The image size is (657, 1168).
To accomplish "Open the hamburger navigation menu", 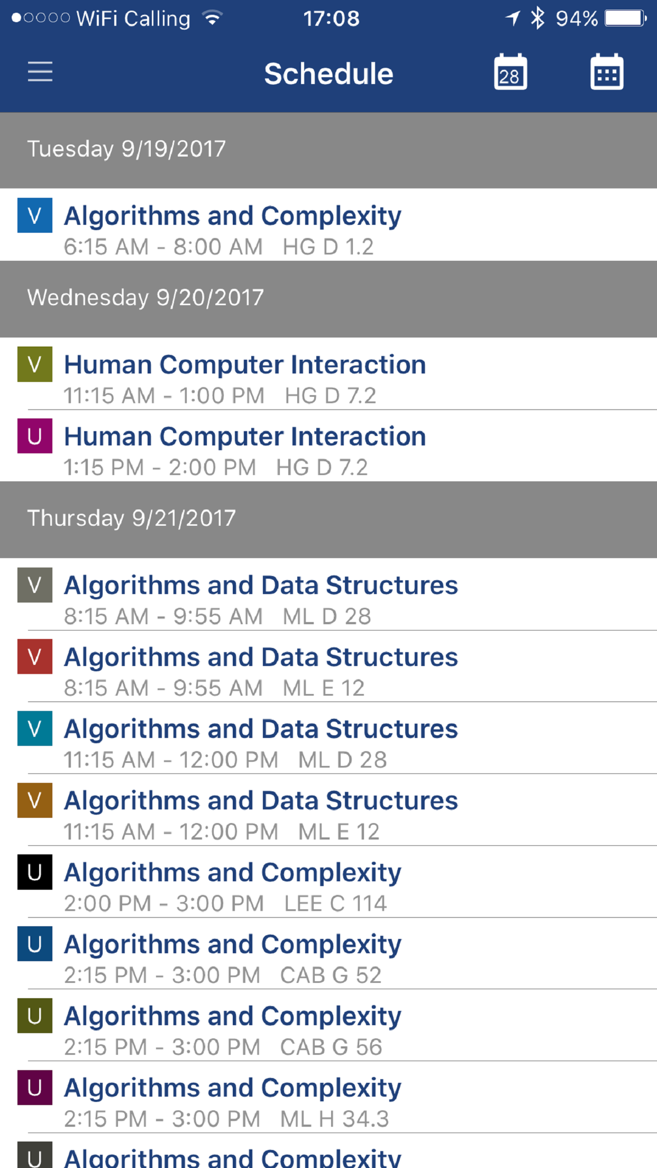I will click(40, 71).
